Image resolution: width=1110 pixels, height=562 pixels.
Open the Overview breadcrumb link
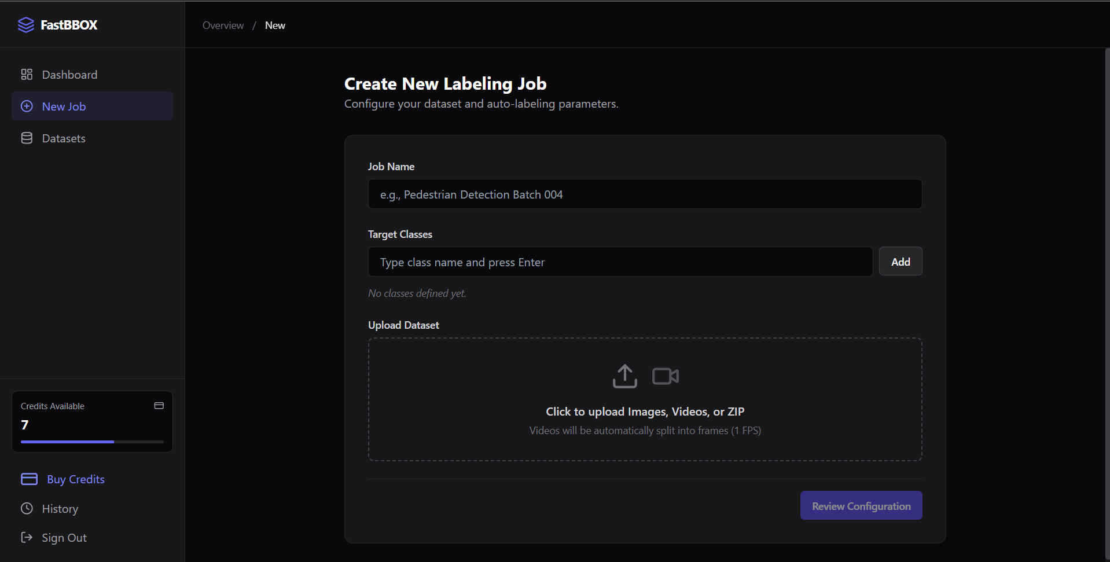tap(223, 25)
